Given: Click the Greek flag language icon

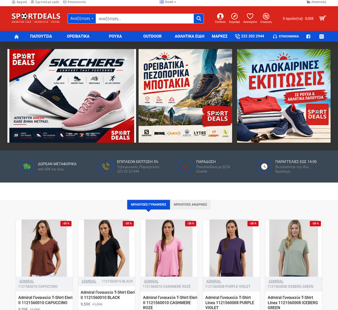Looking at the screenshot, I should [x=162, y=2].
